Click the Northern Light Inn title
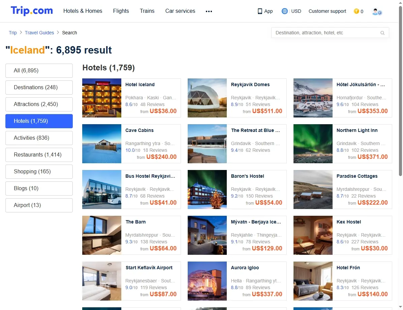The image size is (403, 310). coord(357,130)
